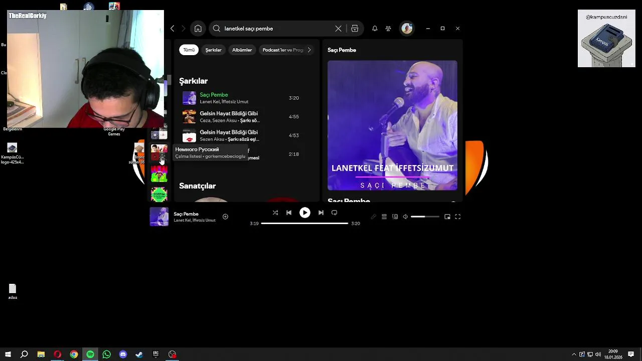Reveal more filter chips with the arrow
The height and width of the screenshot is (361, 642).
[x=309, y=50]
